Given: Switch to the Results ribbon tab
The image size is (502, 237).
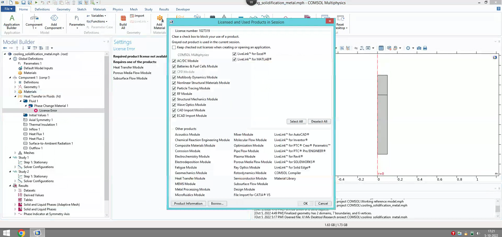Looking at the screenshot, I should (164, 9).
